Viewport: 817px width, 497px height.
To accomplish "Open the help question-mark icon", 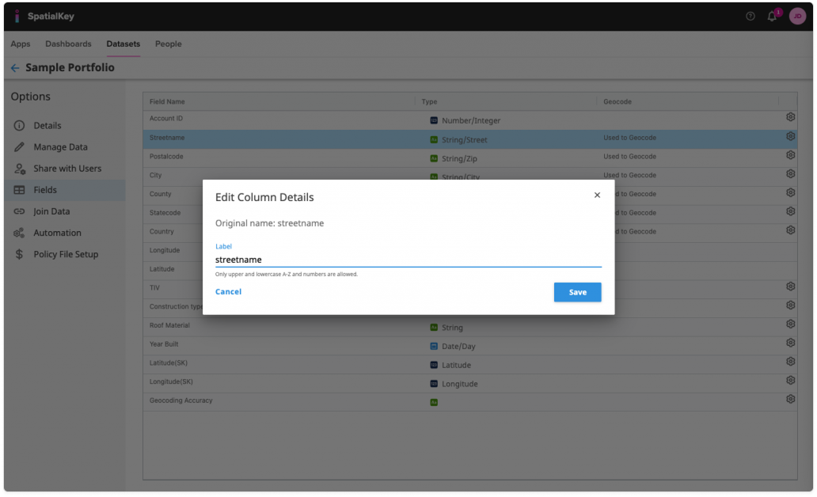I will tap(750, 15).
